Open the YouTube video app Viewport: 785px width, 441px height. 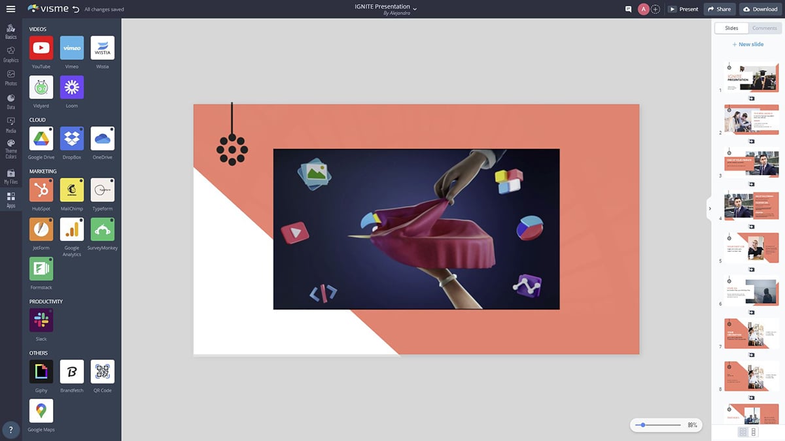click(41, 48)
